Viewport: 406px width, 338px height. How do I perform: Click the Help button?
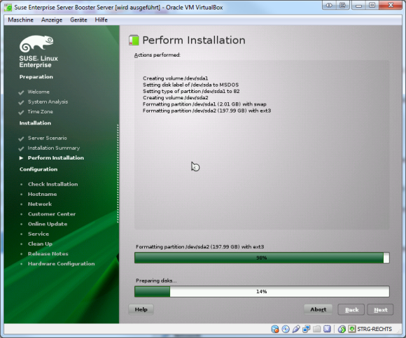tap(141, 309)
